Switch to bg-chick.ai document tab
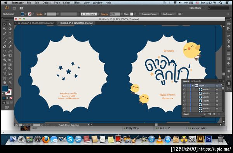Screen dimensions: 233x153 point(36,23)
